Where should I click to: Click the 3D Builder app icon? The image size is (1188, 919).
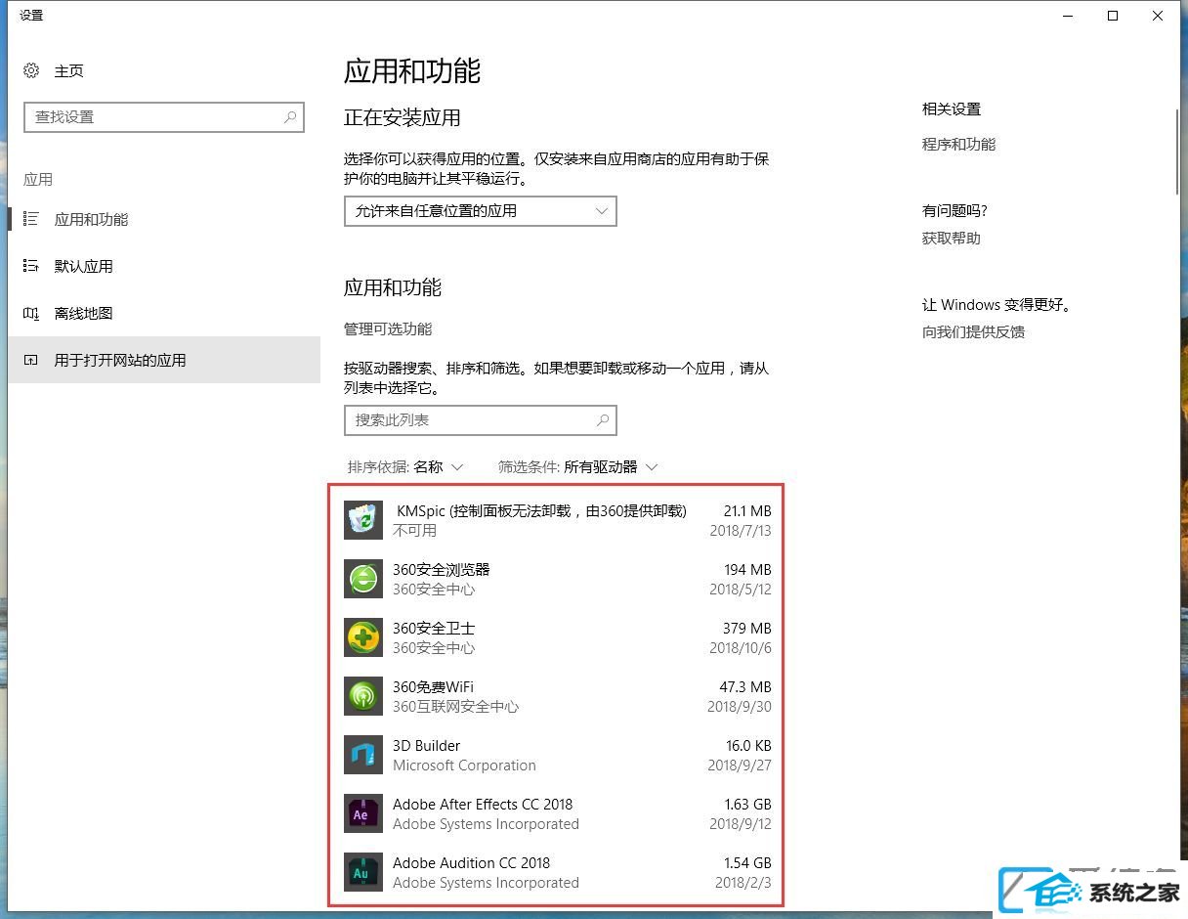pyautogui.click(x=363, y=755)
